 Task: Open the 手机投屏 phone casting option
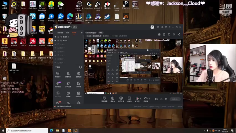pos(121,99)
